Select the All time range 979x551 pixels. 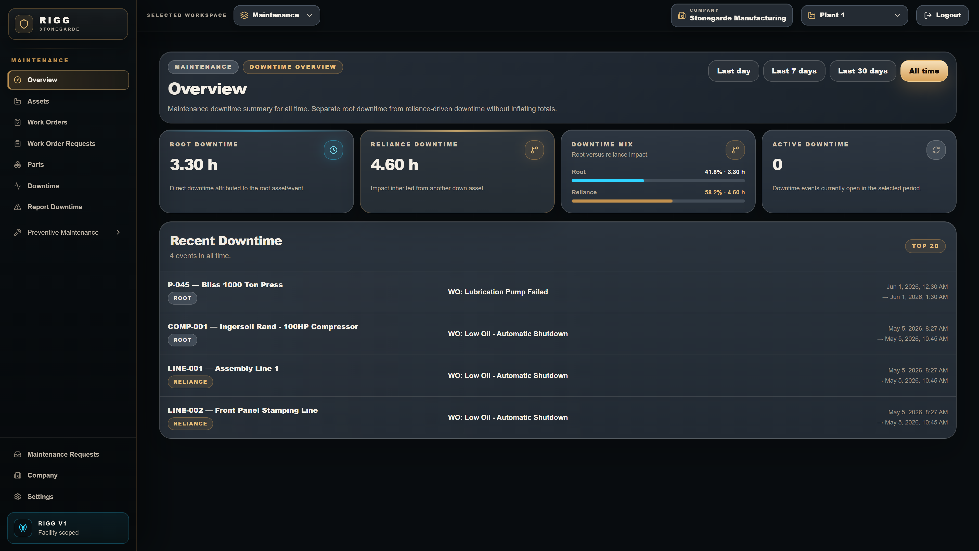click(x=924, y=71)
